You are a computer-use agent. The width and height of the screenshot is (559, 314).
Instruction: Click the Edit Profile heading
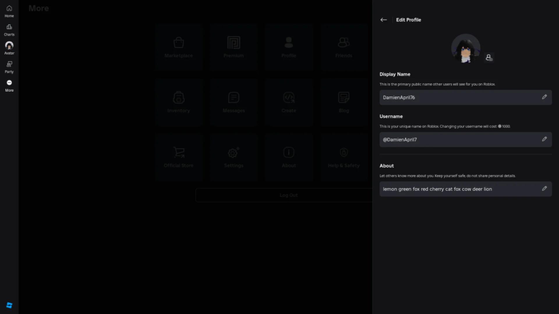pyautogui.click(x=408, y=20)
